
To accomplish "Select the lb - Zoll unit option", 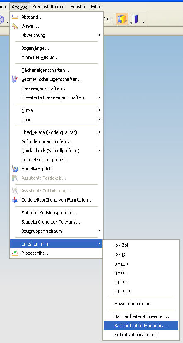I will 141,245.
